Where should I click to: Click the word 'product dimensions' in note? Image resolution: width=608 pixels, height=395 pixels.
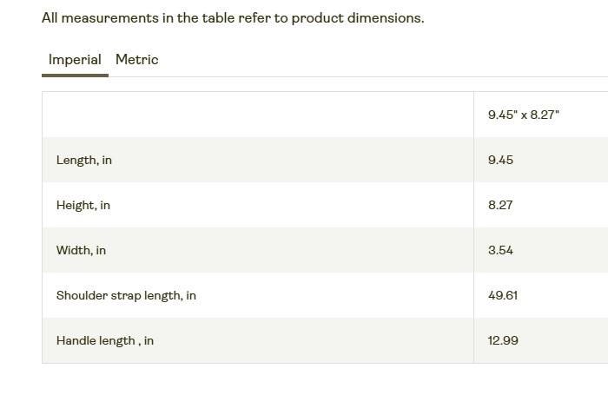tap(358, 18)
